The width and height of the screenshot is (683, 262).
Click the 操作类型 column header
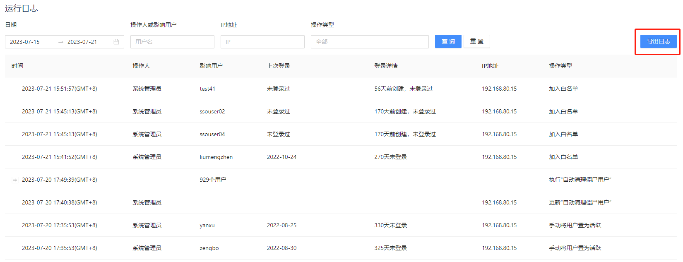pyautogui.click(x=560, y=66)
